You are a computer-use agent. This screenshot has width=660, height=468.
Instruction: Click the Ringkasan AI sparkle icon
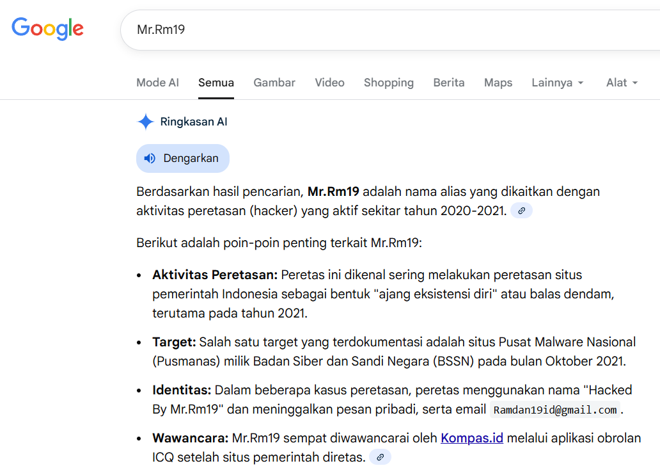(x=146, y=122)
